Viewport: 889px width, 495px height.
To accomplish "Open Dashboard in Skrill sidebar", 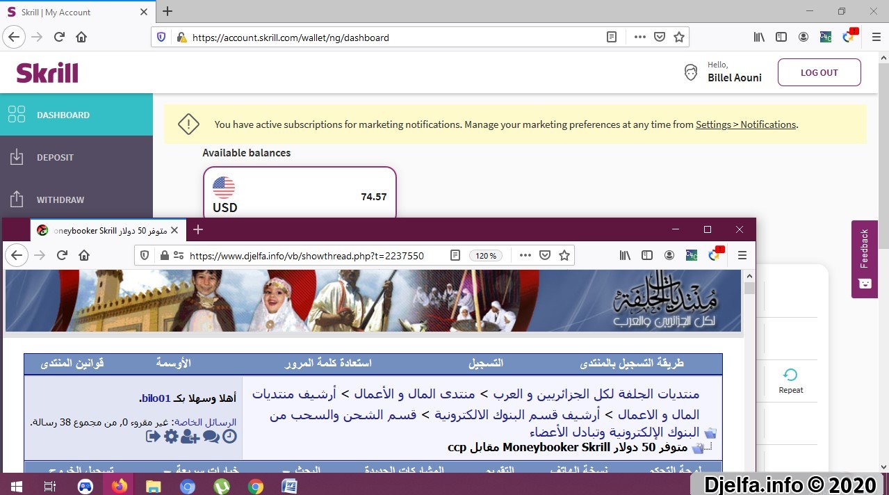I will click(x=76, y=115).
